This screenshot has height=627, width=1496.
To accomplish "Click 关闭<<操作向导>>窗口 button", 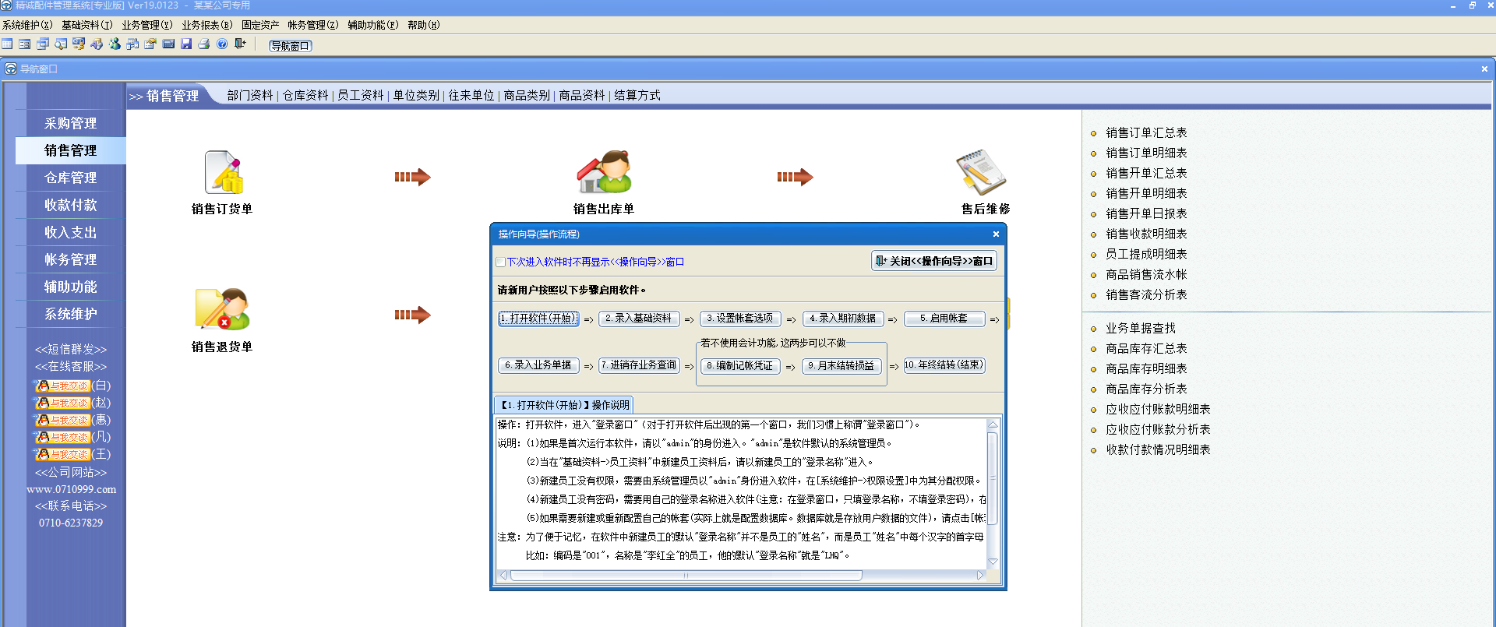I will click(934, 261).
